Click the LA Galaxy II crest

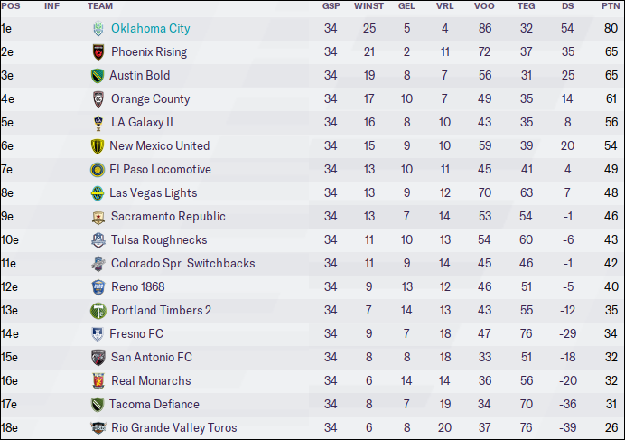pyautogui.click(x=98, y=123)
